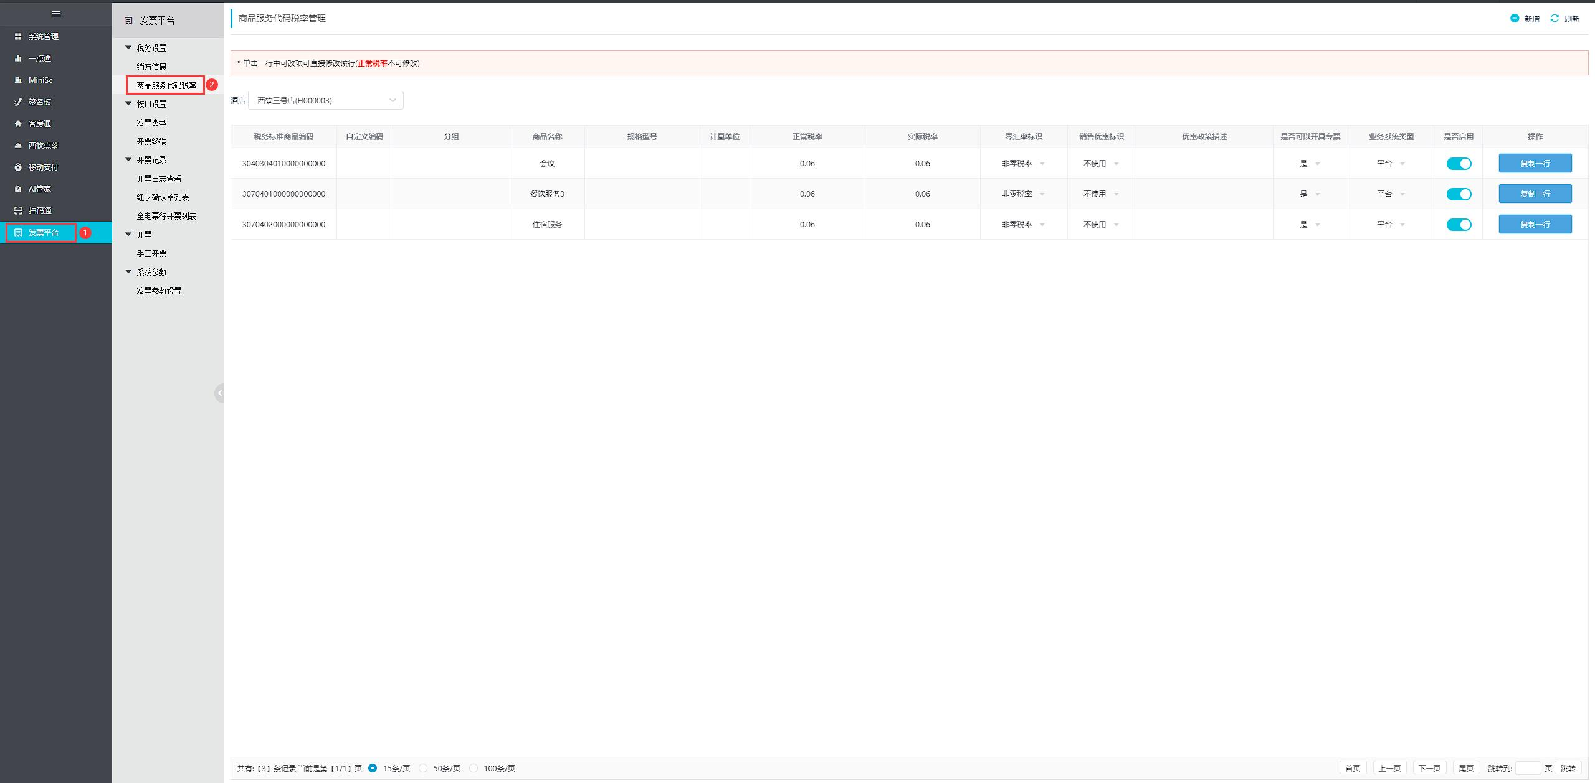Go to 首页 first page
The height and width of the screenshot is (783, 1595).
click(1353, 768)
